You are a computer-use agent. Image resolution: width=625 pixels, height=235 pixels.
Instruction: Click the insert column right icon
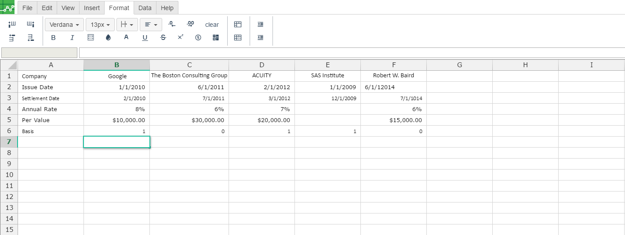coord(30,24)
